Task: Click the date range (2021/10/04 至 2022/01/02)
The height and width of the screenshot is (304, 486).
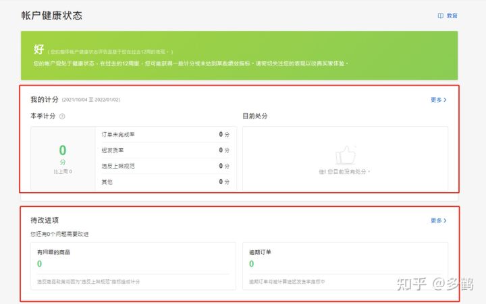Action: 91,100
